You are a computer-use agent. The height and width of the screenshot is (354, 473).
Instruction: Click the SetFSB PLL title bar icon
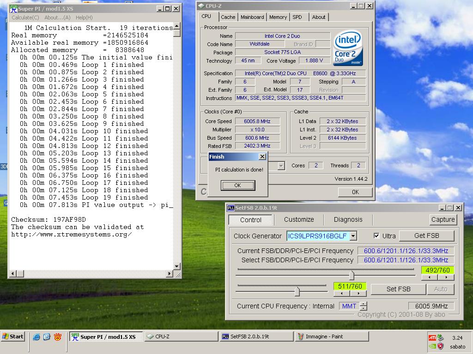231,208
